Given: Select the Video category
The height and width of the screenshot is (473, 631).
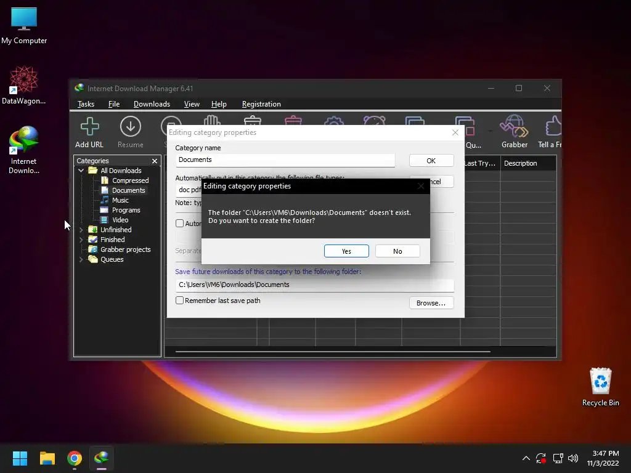Looking at the screenshot, I should [120, 220].
